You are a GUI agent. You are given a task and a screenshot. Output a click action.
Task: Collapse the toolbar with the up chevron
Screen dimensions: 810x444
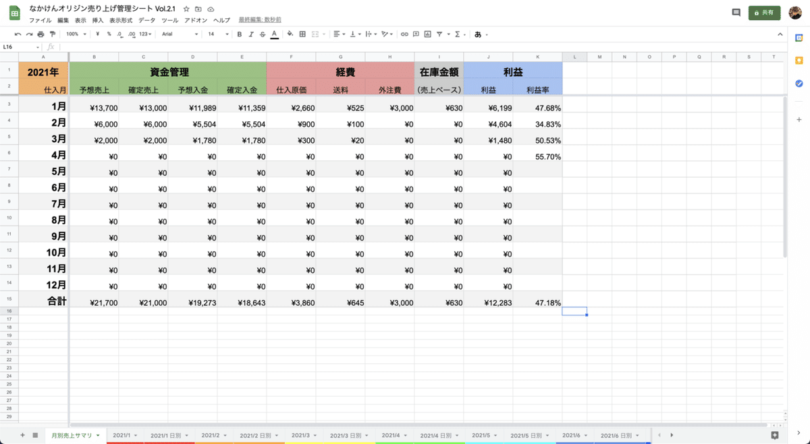pos(780,34)
